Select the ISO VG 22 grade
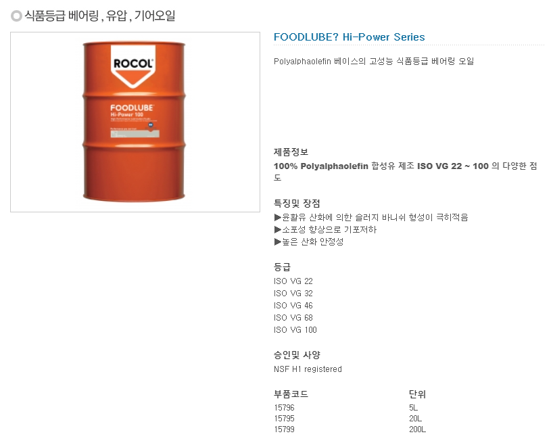553x443 pixels. point(293,281)
